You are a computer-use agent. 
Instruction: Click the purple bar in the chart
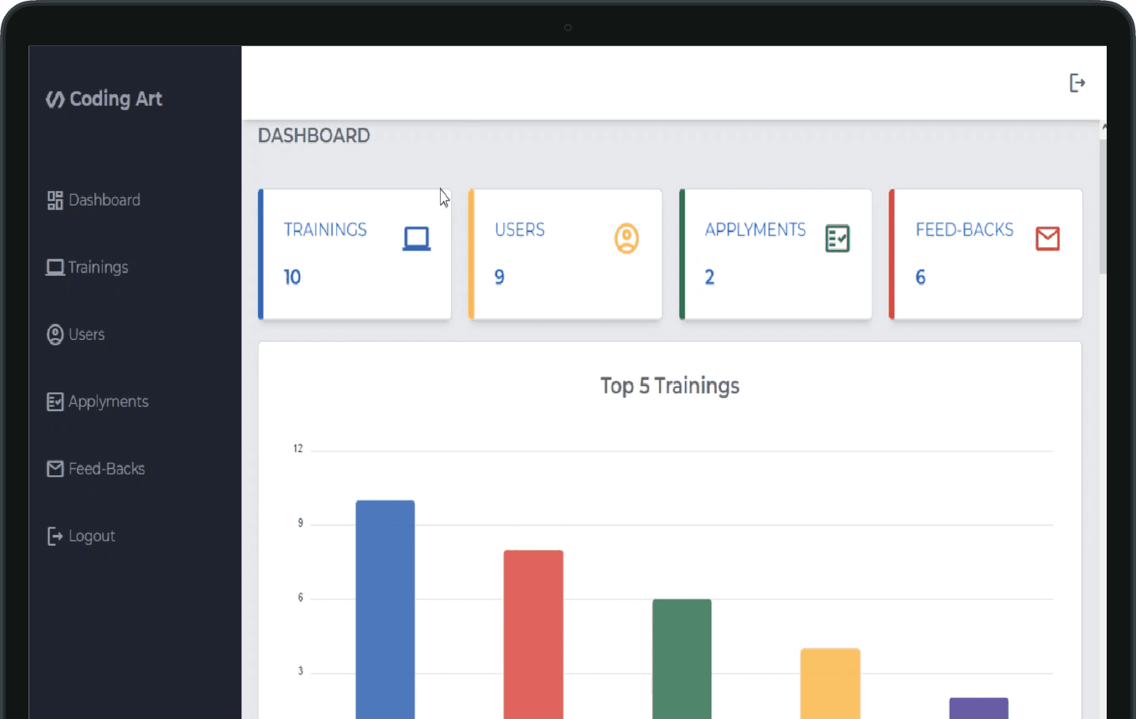click(978, 708)
